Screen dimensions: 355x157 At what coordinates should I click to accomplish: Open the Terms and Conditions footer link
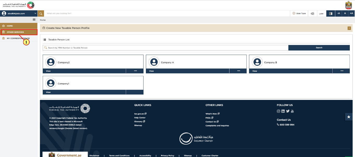point(119,156)
